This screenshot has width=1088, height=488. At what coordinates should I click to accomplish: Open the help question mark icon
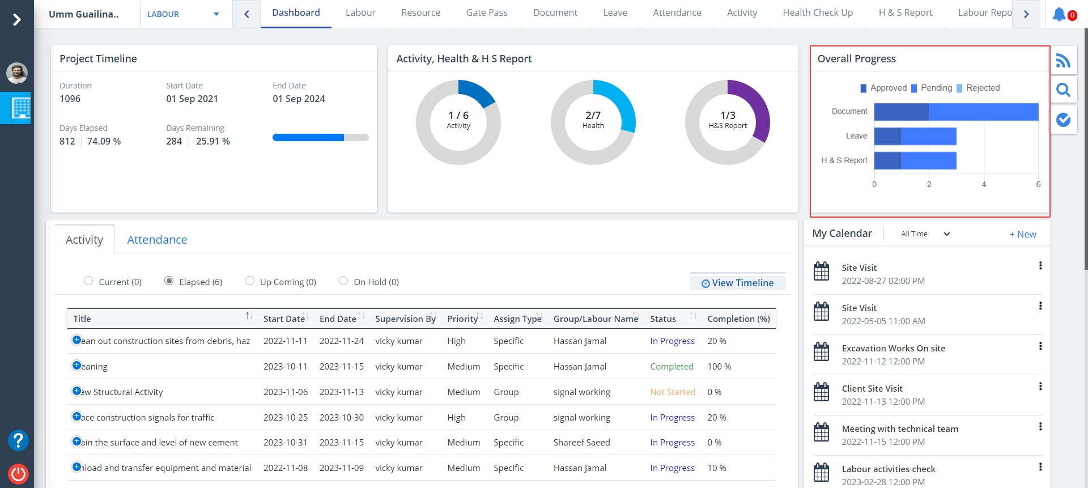tap(18, 440)
